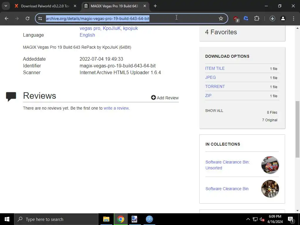Open the Chrome profile icon
This screenshot has height=225, width=300.
tap(283, 18)
